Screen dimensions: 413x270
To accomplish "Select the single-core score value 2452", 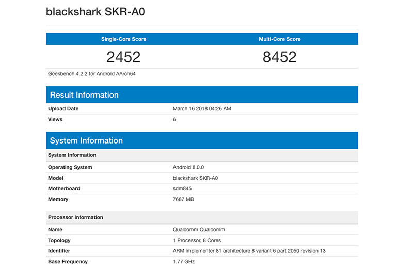I will [x=123, y=57].
